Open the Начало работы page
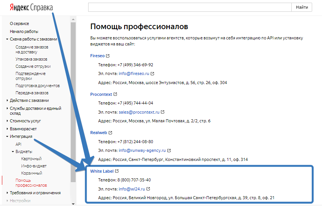 pyautogui.click(x=24, y=31)
